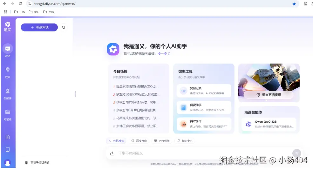The width and height of the screenshot is (313, 170).
Task: Open hot search item 险企永续债发行规模近200亿
Action: tap(136, 86)
